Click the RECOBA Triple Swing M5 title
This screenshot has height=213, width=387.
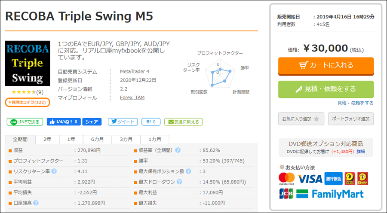pos(79,16)
